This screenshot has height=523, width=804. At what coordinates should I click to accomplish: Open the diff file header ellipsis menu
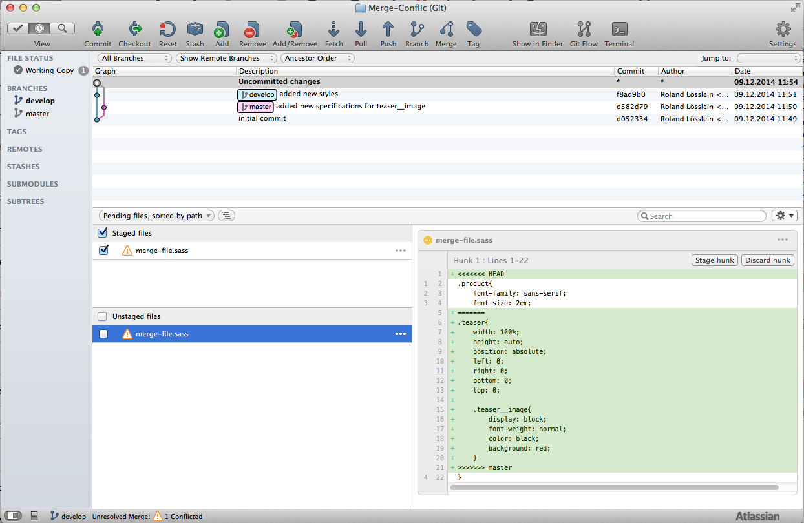pyautogui.click(x=783, y=240)
